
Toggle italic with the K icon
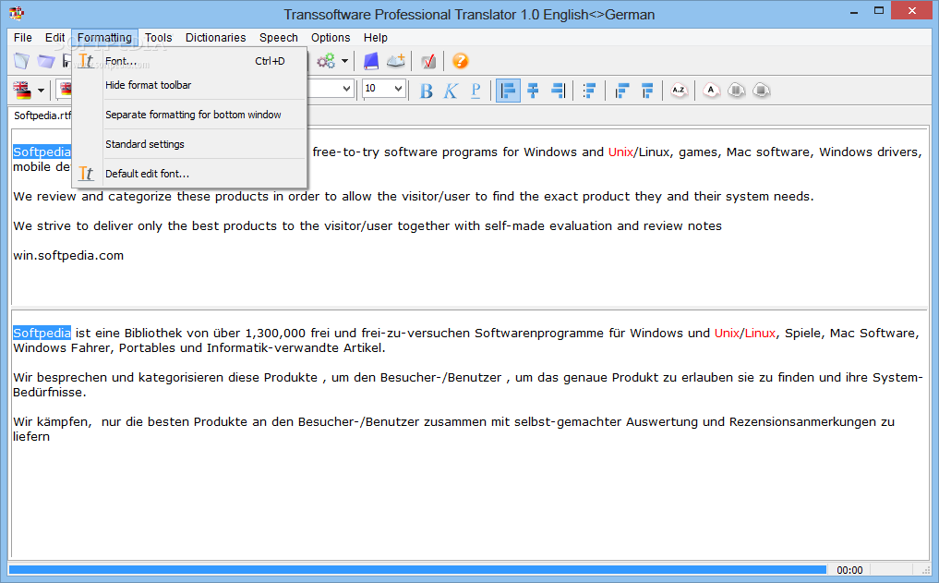tap(451, 91)
